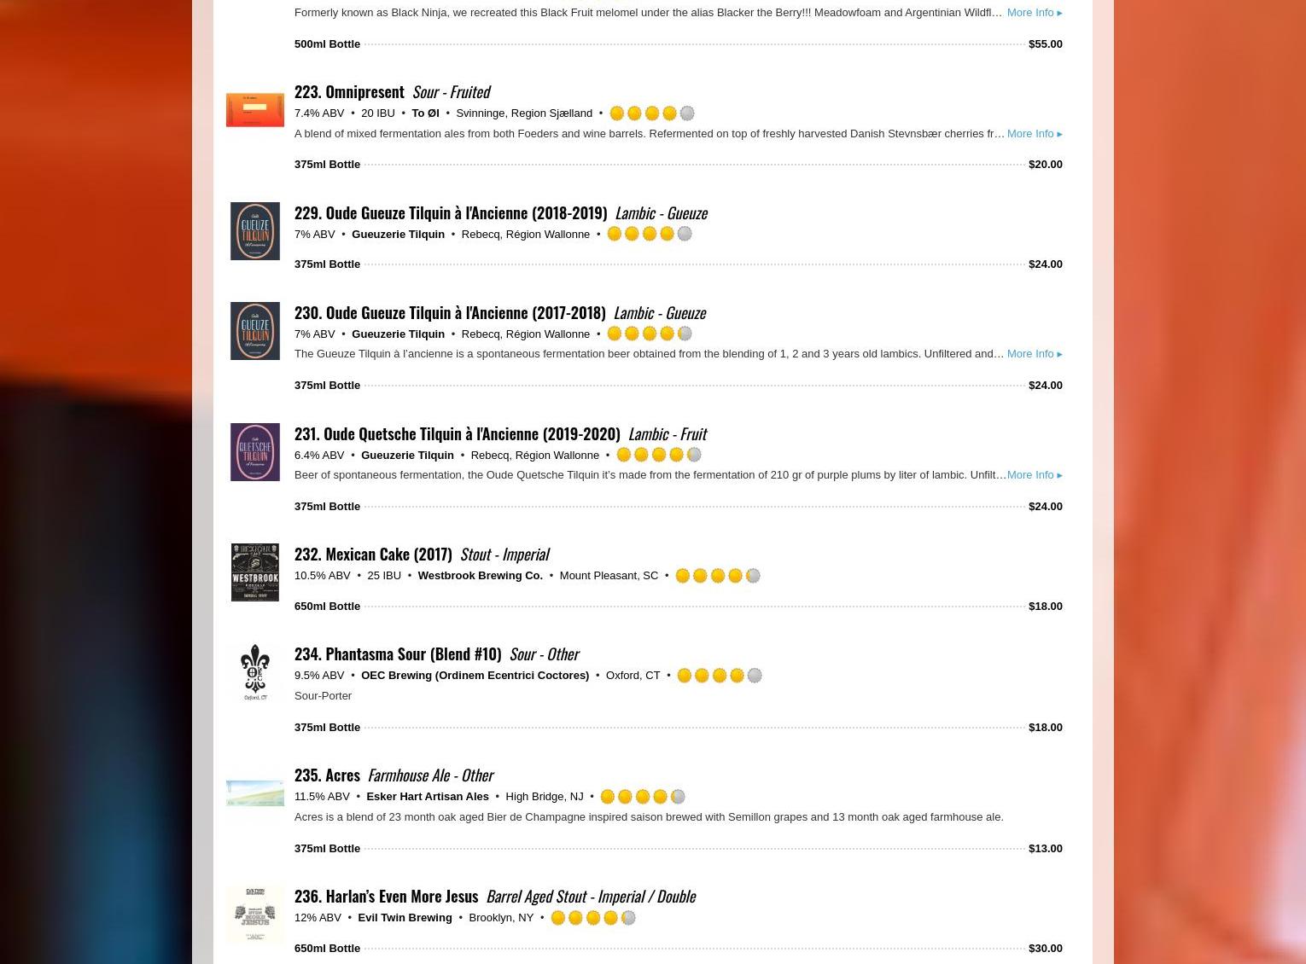Click the OEC Brewing fleur-de-lis logo icon
This screenshot has height=964, width=1306.
tap(254, 672)
